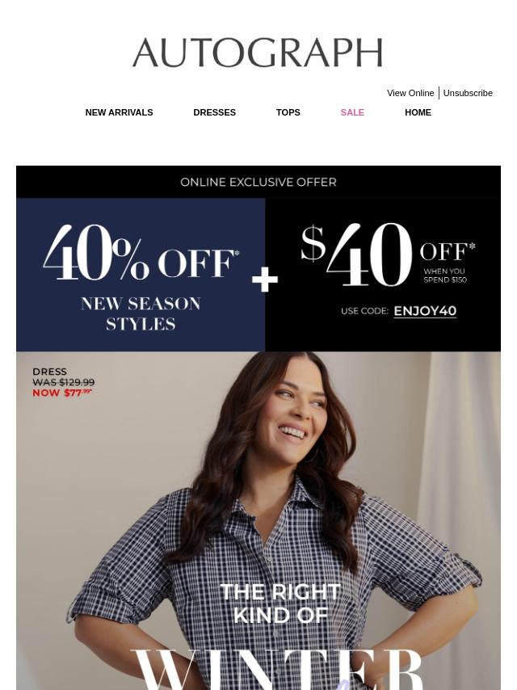Click the NEW SEASON STYLES caption
This screenshot has width=517, height=690.
141,313
